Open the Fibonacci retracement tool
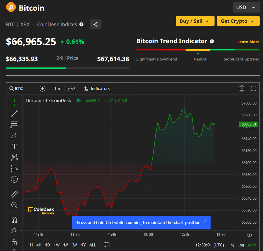Image resolution: width=263 pixels, height=251 pixels. (14, 125)
